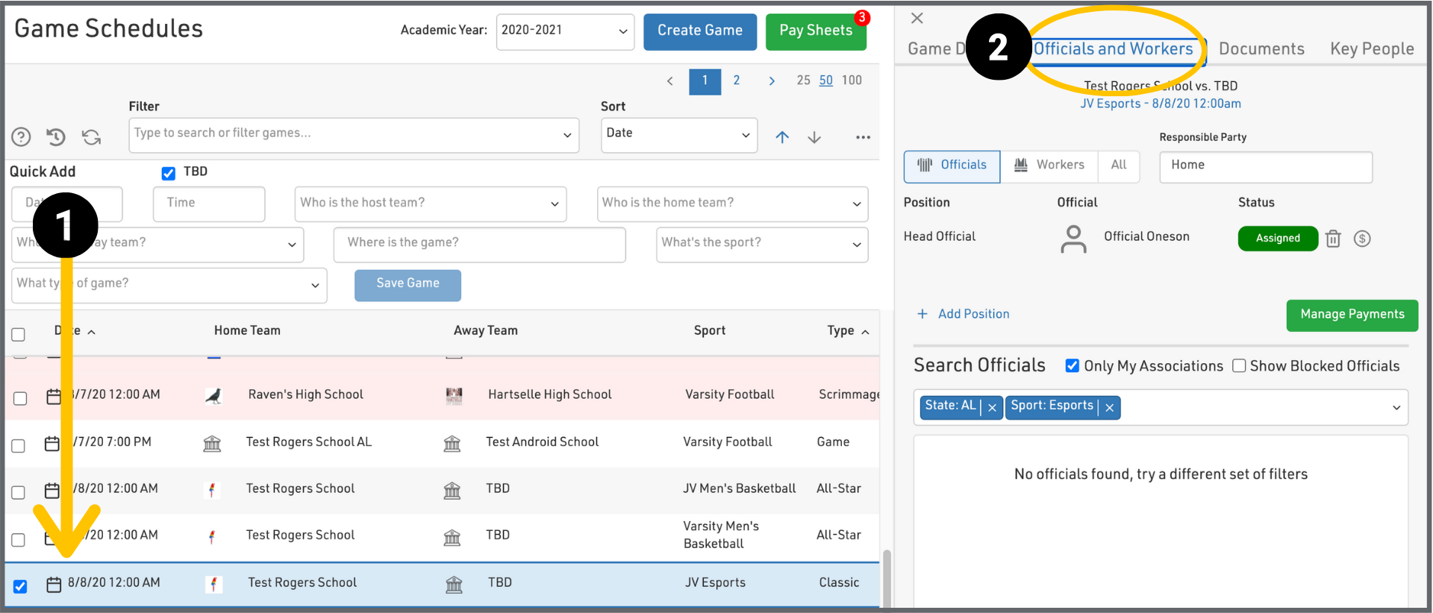Click the refresh games icon
This screenshot has height=613, width=1433.
(91, 137)
